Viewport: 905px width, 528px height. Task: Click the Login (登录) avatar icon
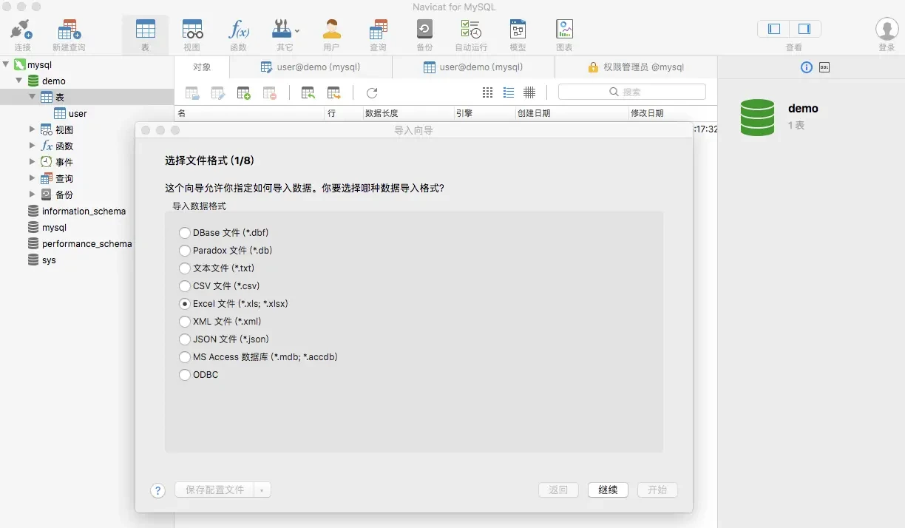pyautogui.click(x=887, y=29)
